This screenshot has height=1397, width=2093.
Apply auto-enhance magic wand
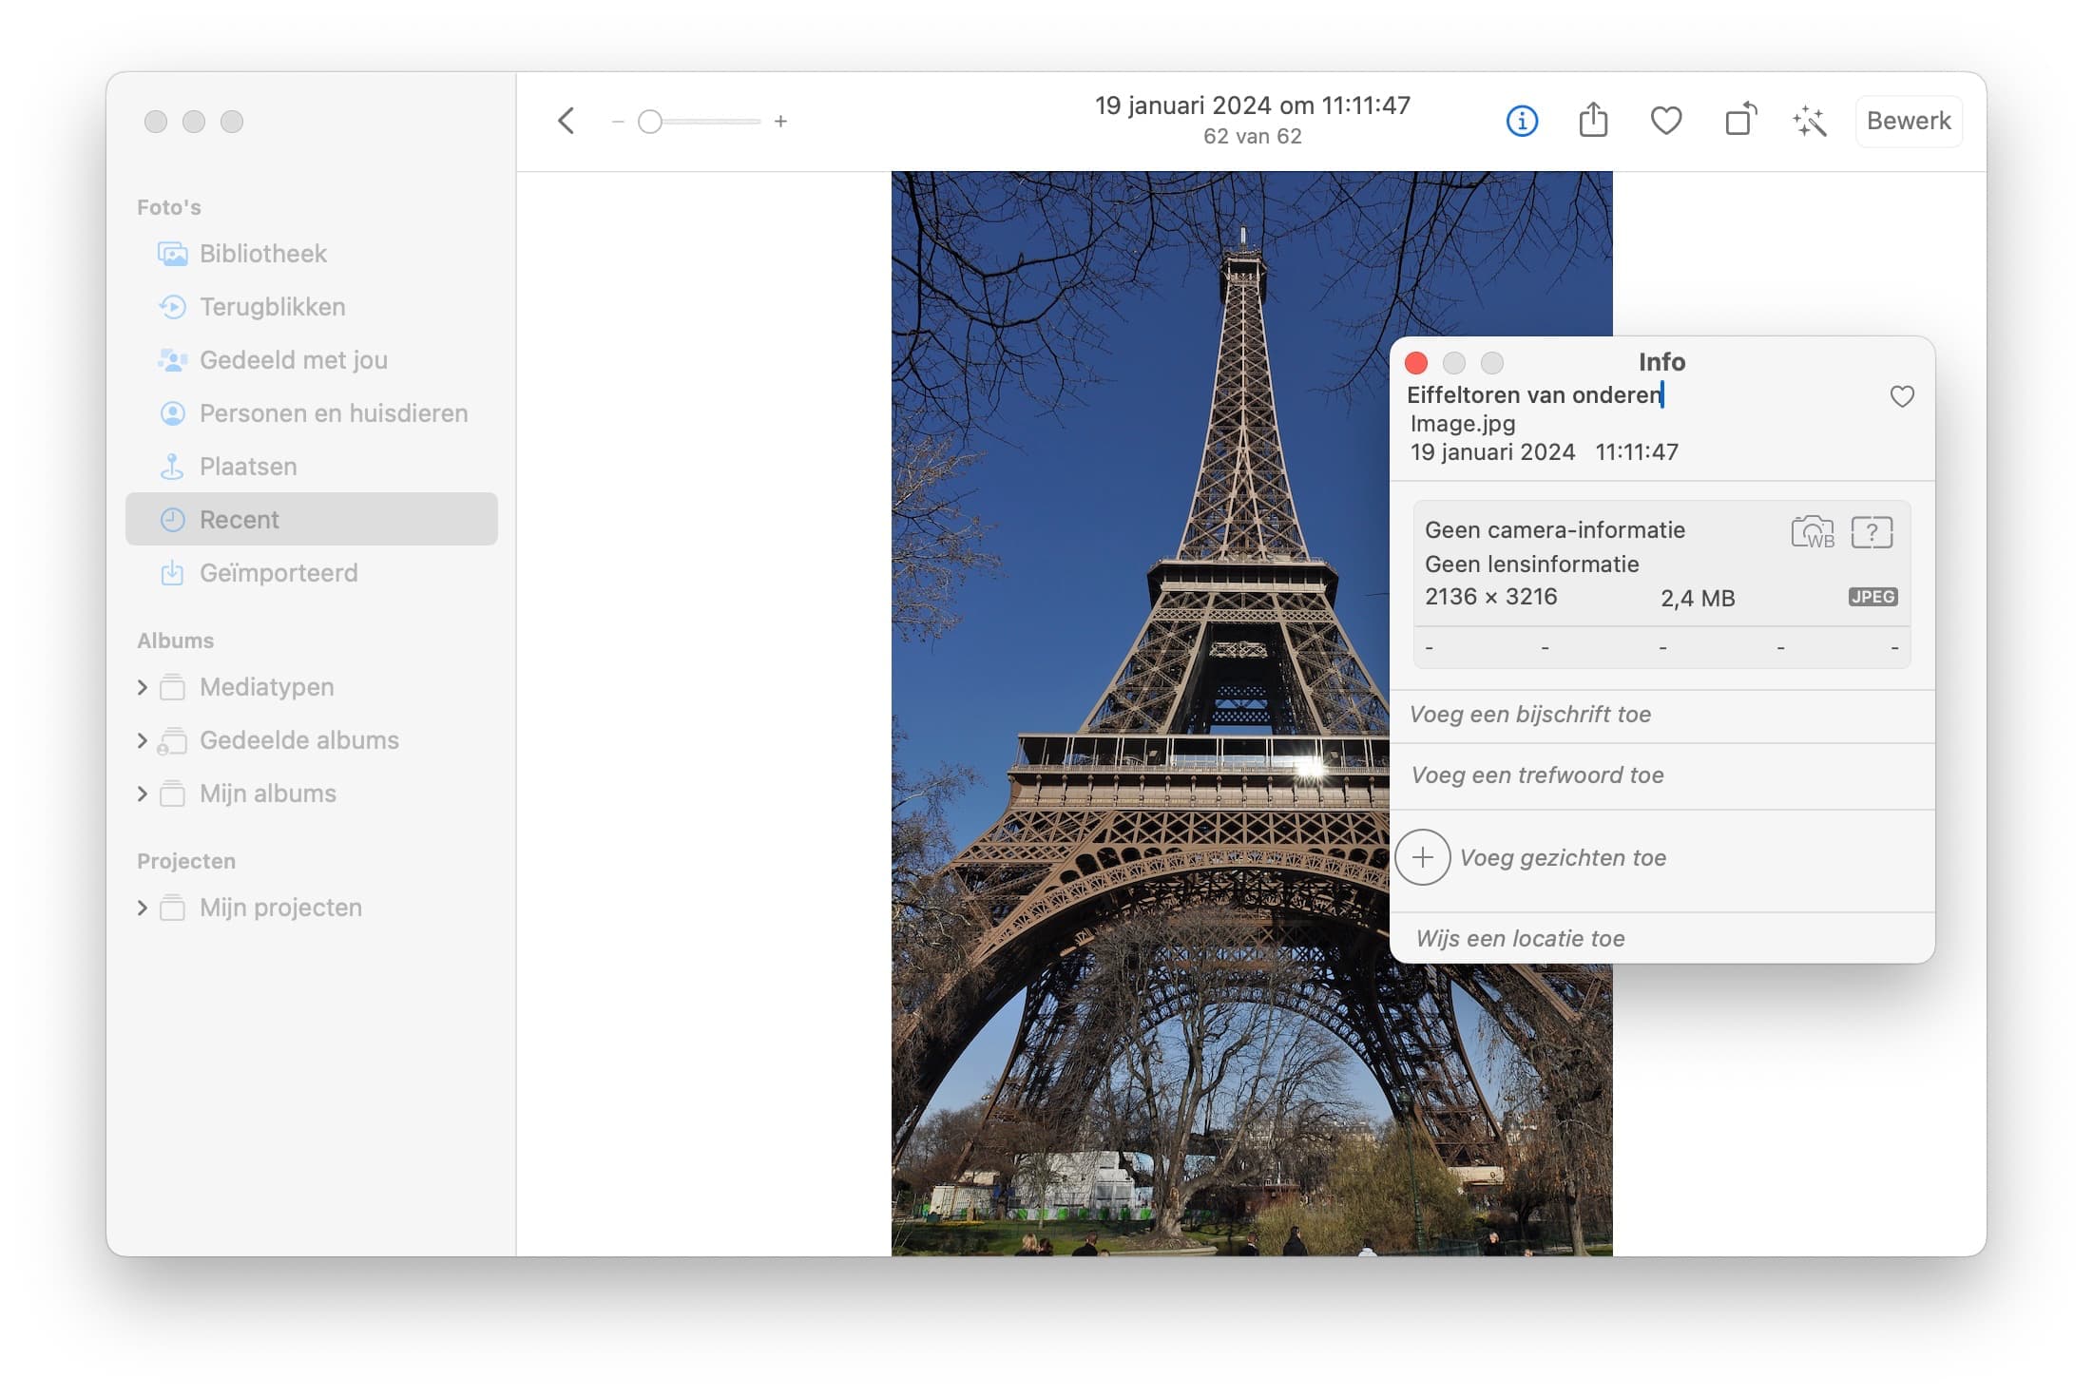coord(1810,122)
